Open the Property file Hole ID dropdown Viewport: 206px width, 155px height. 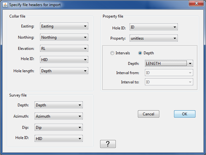click(154, 27)
